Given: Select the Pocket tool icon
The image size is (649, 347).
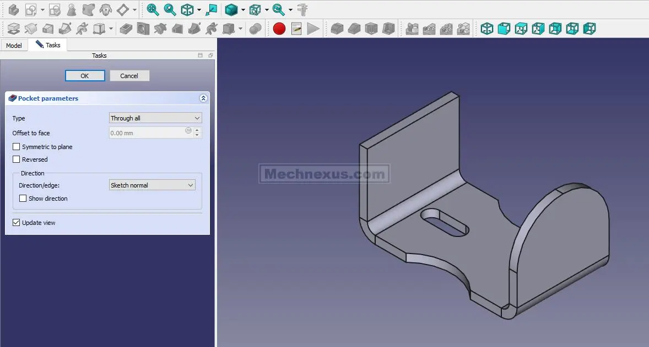Looking at the screenshot, I should tap(126, 29).
